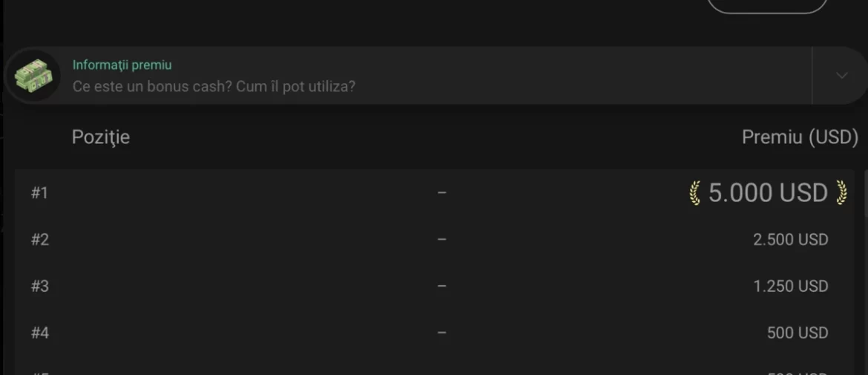Image resolution: width=868 pixels, height=375 pixels.
Task: Select the #3 position row label
Action: 40,287
